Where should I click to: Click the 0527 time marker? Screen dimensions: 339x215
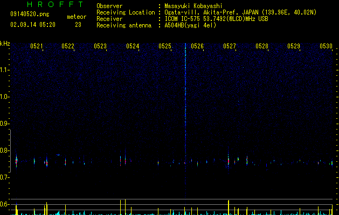(230, 46)
